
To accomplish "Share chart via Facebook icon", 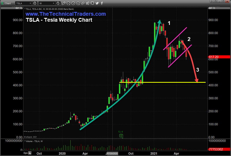I will (x=102, y=3).
